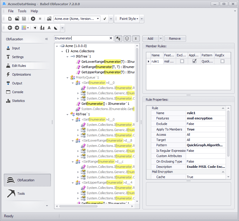Clear the Enumerator search field
Image resolution: width=239 pixels, height=221 pixels.
(x=111, y=38)
